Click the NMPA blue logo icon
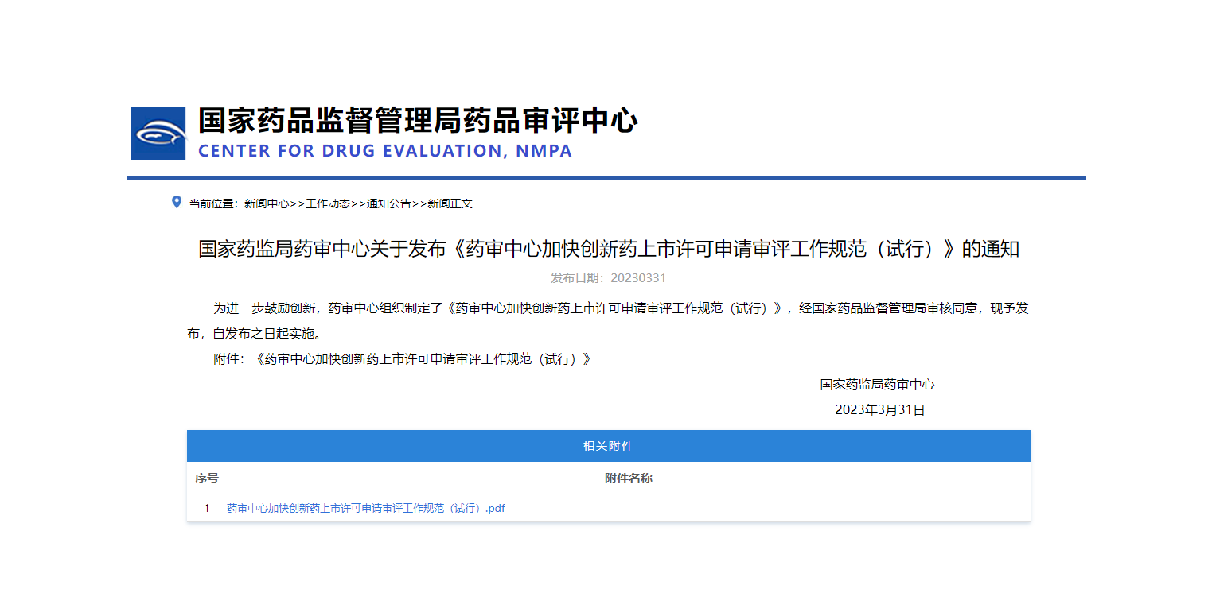This screenshot has height=616, width=1212. [158, 133]
